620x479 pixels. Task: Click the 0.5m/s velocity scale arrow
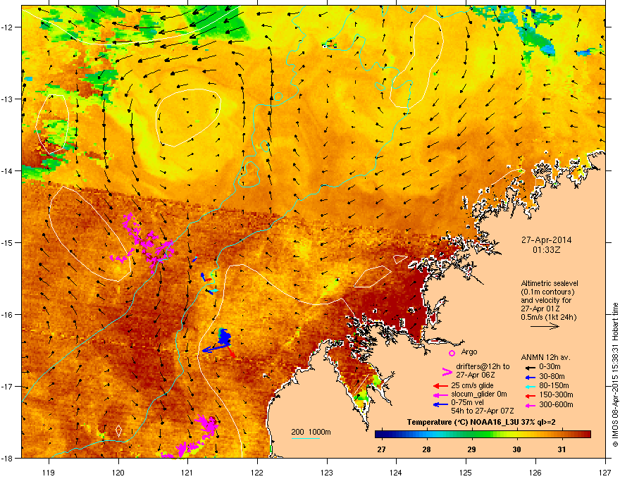(545, 326)
